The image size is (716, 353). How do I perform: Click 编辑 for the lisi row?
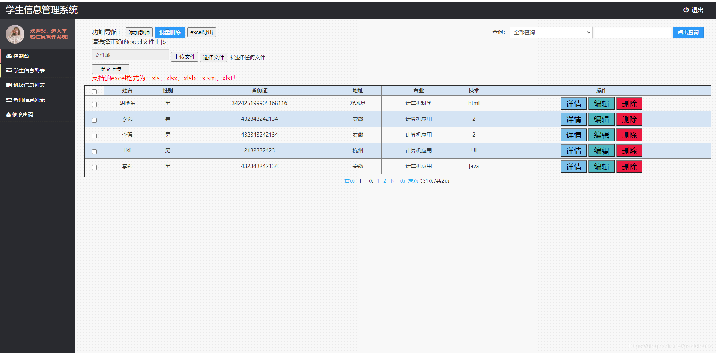(602, 151)
